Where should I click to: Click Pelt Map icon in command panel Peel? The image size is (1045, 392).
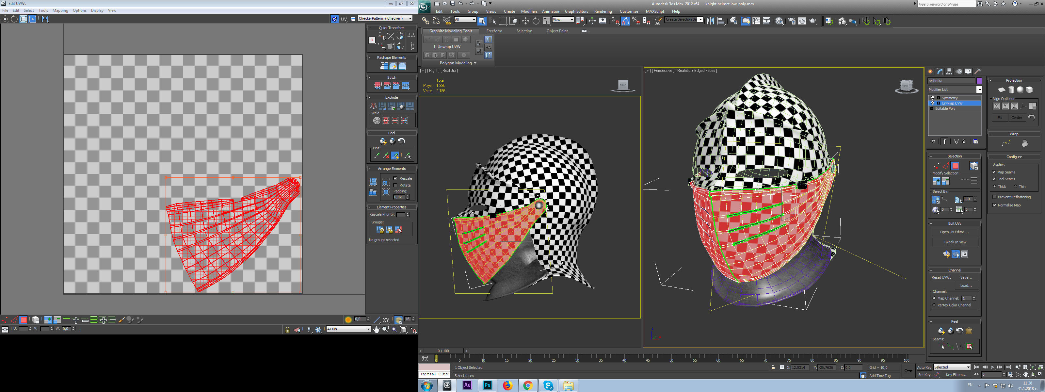click(x=969, y=331)
